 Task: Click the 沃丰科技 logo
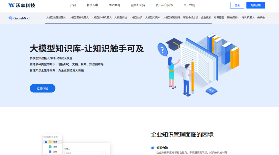coord(22,5)
